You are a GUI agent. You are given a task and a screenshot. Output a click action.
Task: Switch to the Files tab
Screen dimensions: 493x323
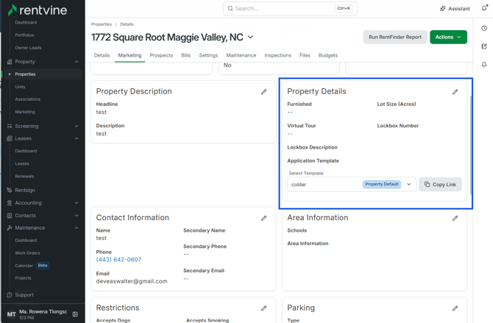[x=305, y=55]
